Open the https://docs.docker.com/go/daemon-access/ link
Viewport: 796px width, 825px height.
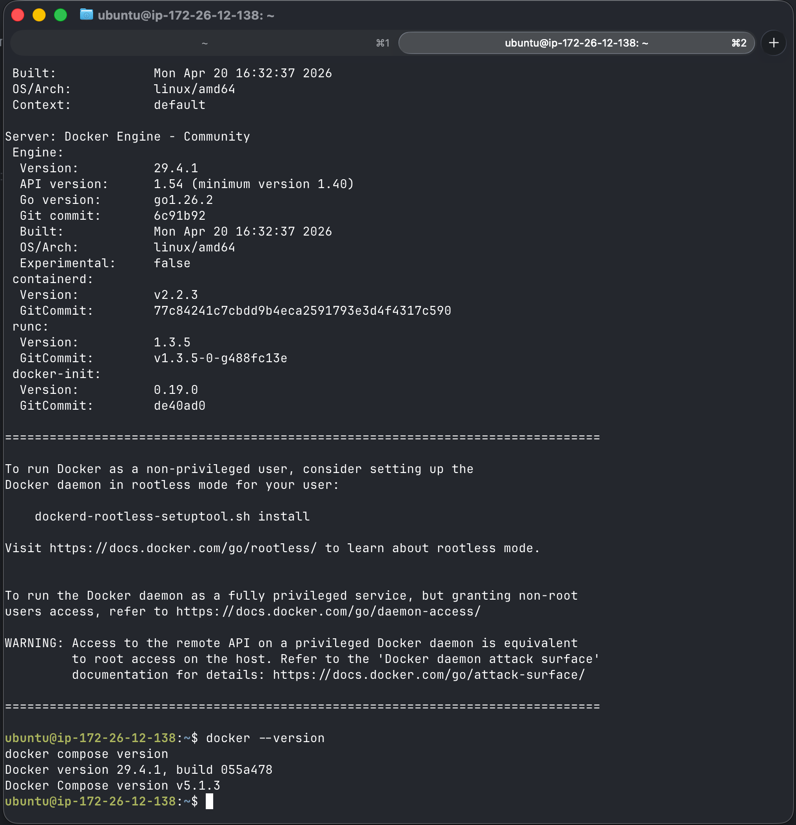click(328, 611)
